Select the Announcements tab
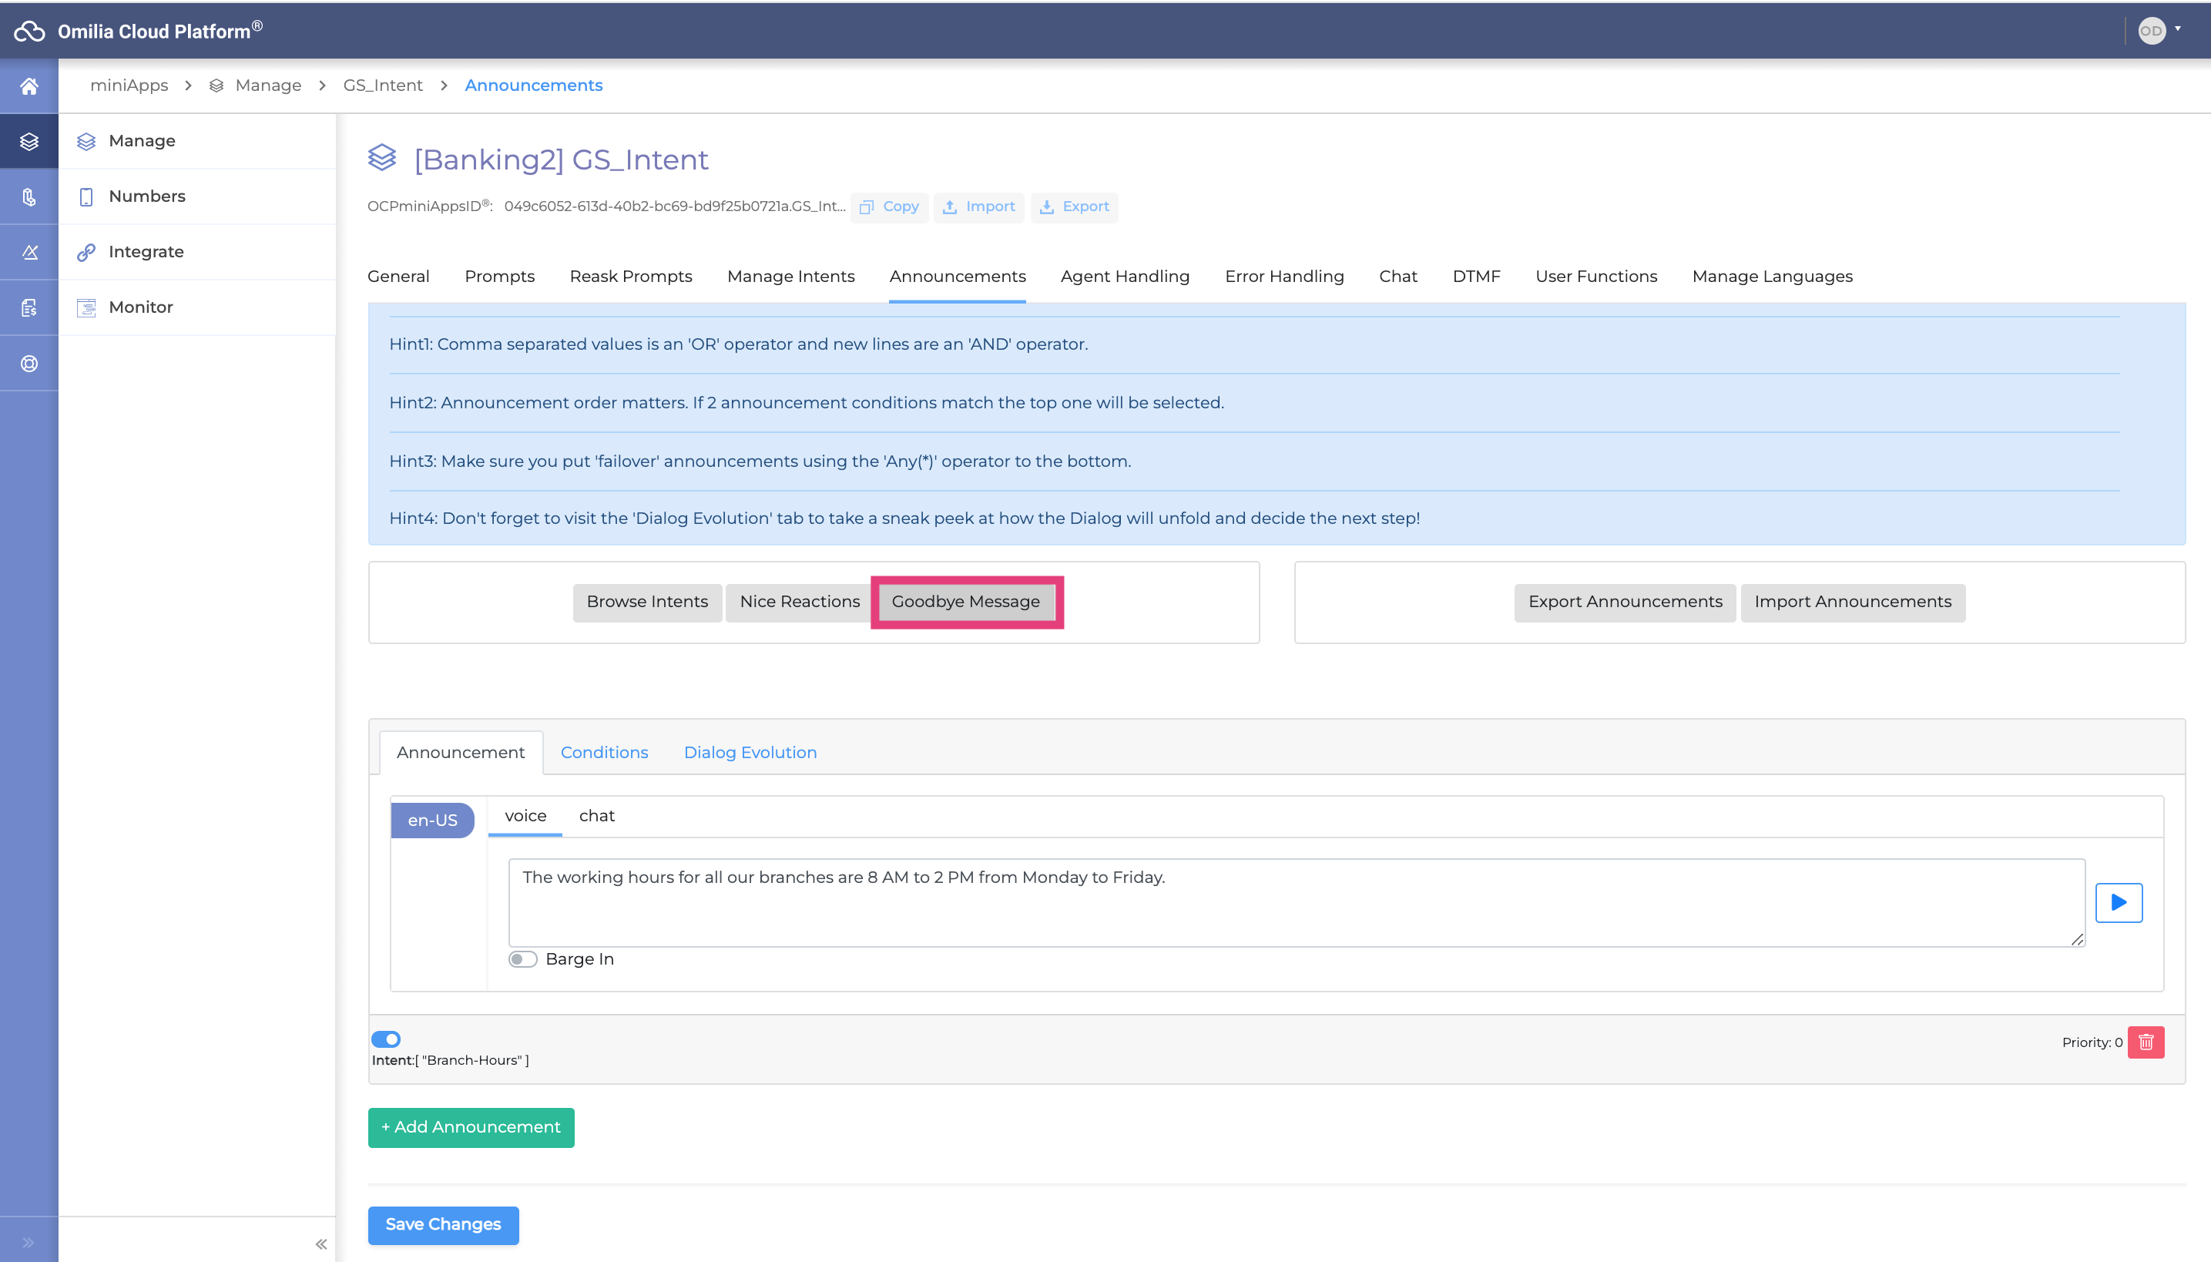 (x=957, y=277)
